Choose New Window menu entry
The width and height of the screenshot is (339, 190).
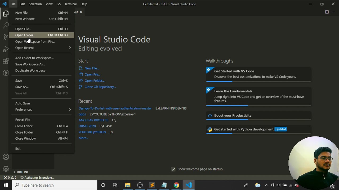click(42, 19)
